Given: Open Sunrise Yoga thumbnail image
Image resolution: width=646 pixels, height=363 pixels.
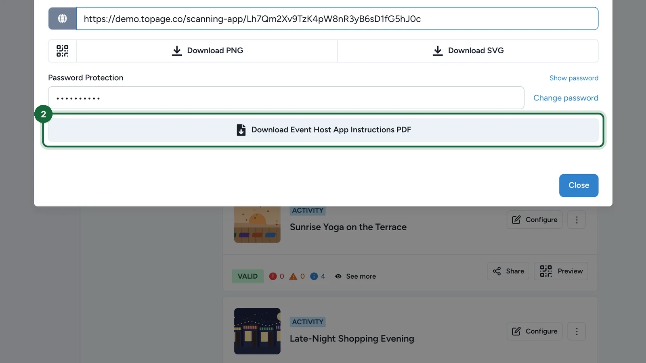Looking at the screenshot, I should pos(257,224).
